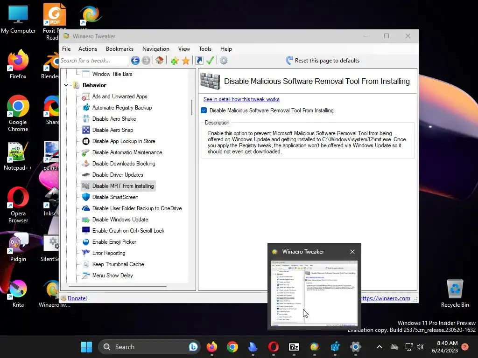The width and height of the screenshot is (478, 358).
Task: Click the green checkmark toolbar icon
Action: 210,61
